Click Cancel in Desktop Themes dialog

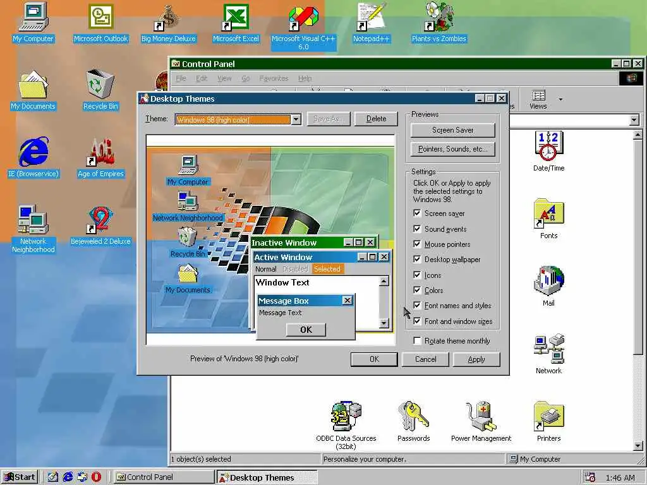tap(425, 359)
